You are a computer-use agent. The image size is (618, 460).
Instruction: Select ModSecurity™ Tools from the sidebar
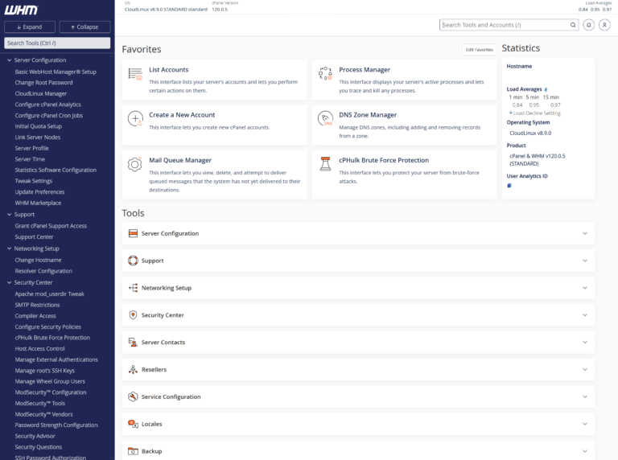coord(40,403)
